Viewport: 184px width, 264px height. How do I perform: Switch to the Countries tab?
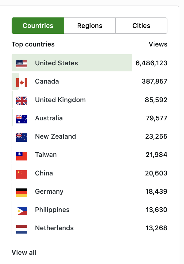[x=38, y=26]
